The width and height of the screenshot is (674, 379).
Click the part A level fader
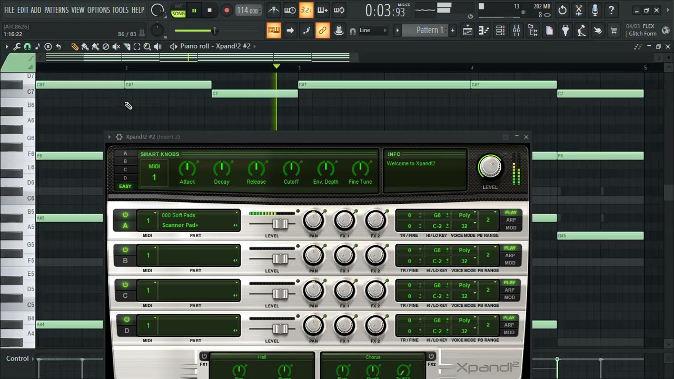[x=280, y=224]
